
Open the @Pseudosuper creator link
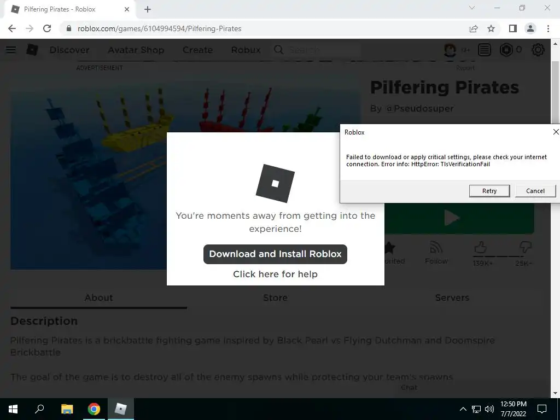pyautogui.click(x=419, y=109)
